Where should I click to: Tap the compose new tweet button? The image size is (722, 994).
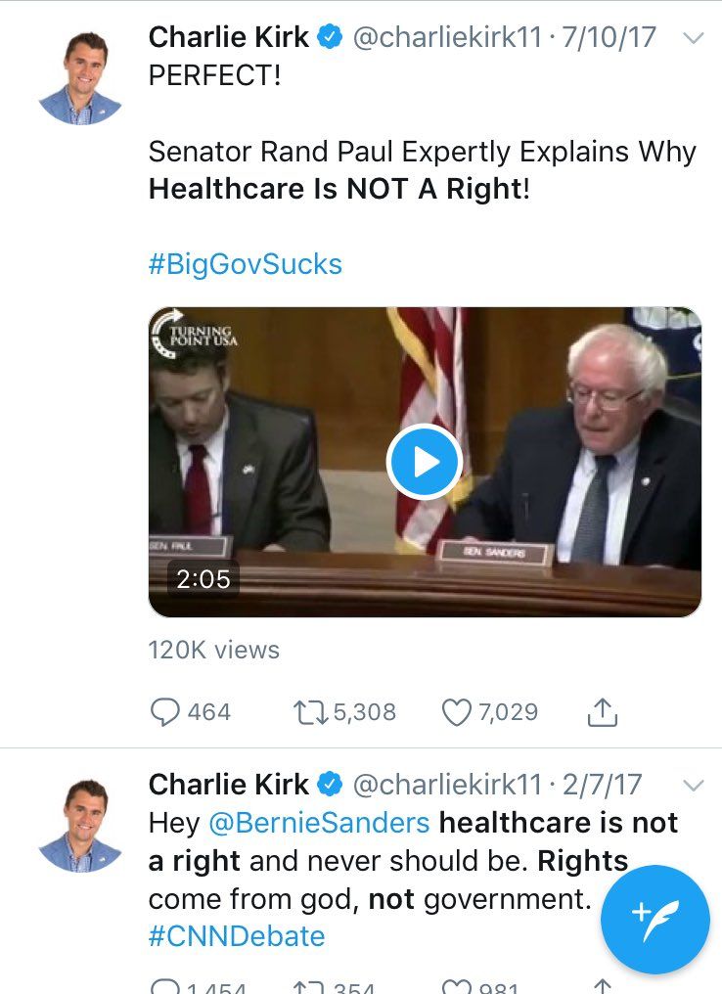click(x=654, y=919)
